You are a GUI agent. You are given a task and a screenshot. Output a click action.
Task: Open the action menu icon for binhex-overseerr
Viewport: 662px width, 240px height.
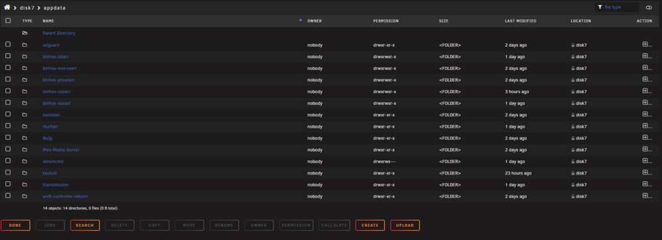point(645,67)
